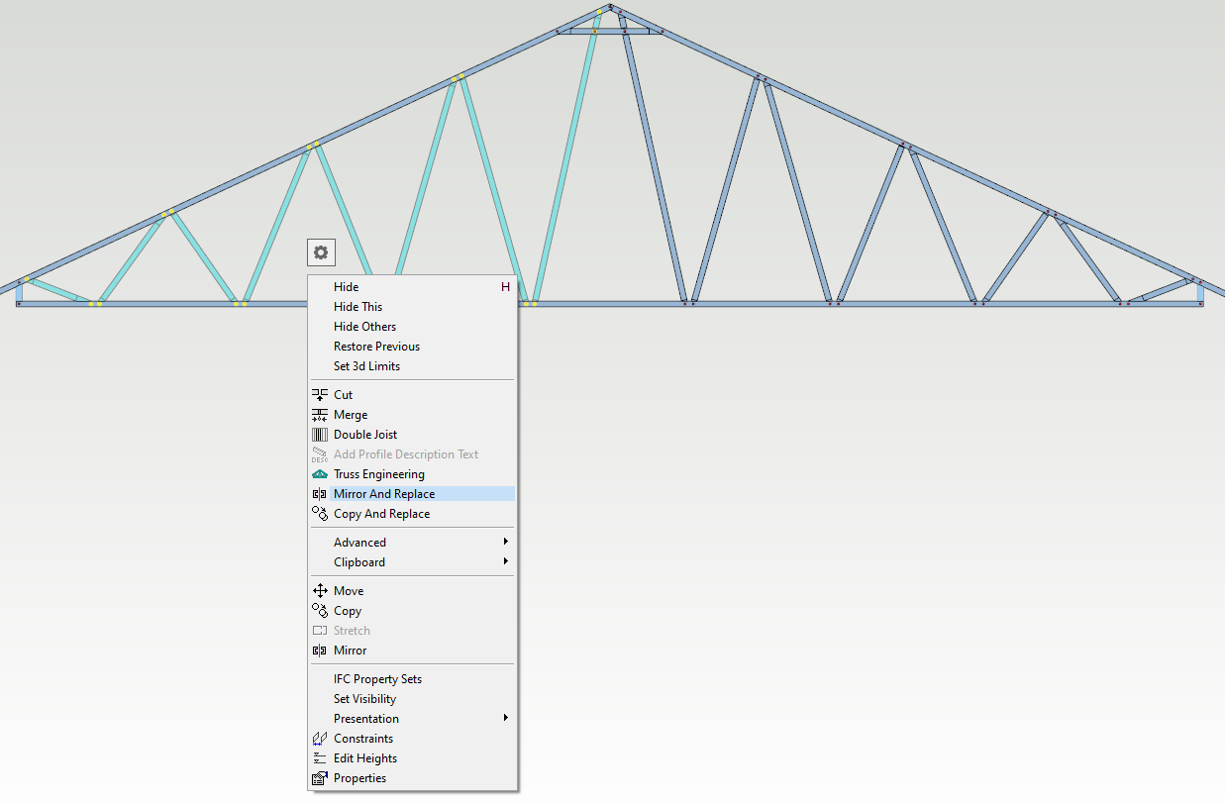Image resolution: width=1225 pixels, height=803 pixels.
Task: Select Hide Others in the context menu
Action: (x=364, y=327)
